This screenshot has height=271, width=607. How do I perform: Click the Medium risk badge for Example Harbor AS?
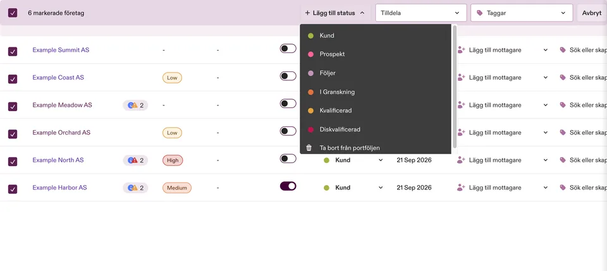[177, 188]
